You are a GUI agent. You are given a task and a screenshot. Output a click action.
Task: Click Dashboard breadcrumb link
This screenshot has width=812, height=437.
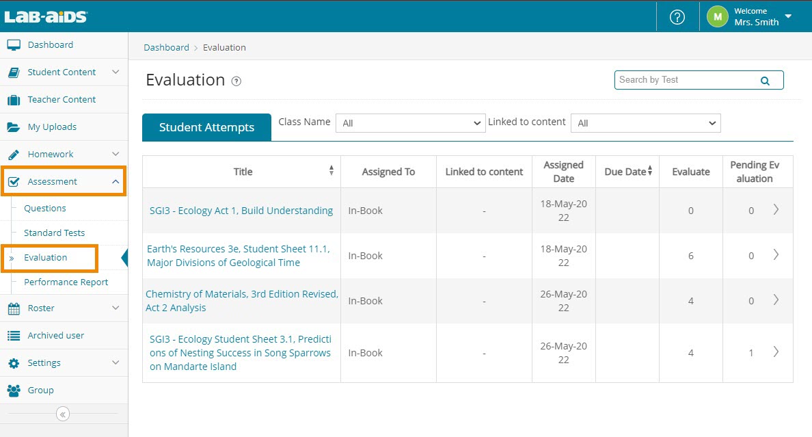[166, 47]
